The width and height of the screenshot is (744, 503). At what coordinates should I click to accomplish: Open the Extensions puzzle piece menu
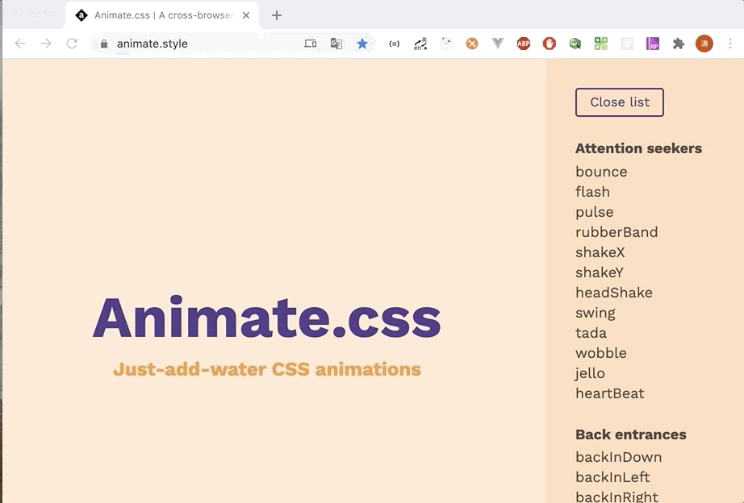pos(679,44)
